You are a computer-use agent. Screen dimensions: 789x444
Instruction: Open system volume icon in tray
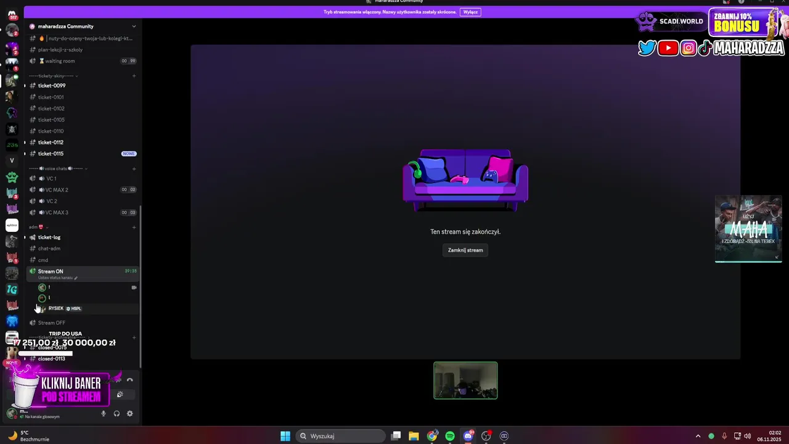pos(748,436)
